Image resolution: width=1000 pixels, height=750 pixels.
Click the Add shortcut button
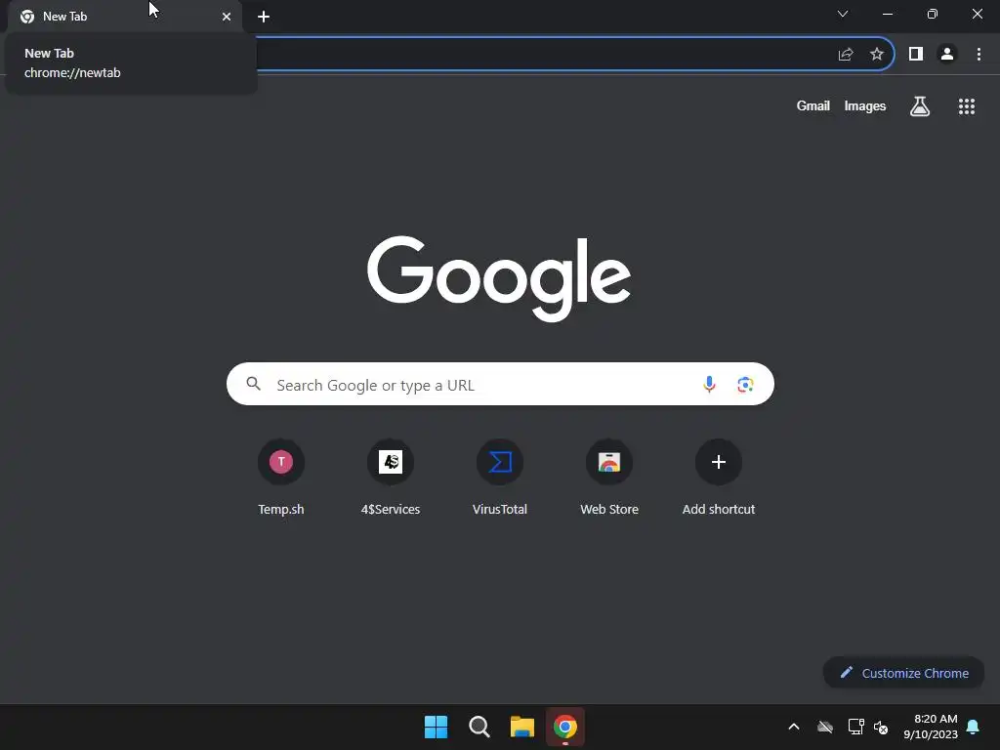pos(719,477)
